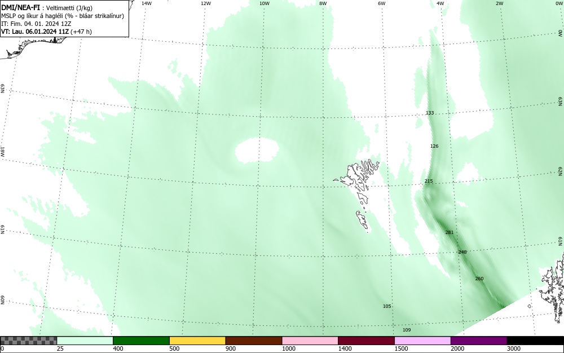
Task: Click the 248 CAPE value label
Action: 462,252
